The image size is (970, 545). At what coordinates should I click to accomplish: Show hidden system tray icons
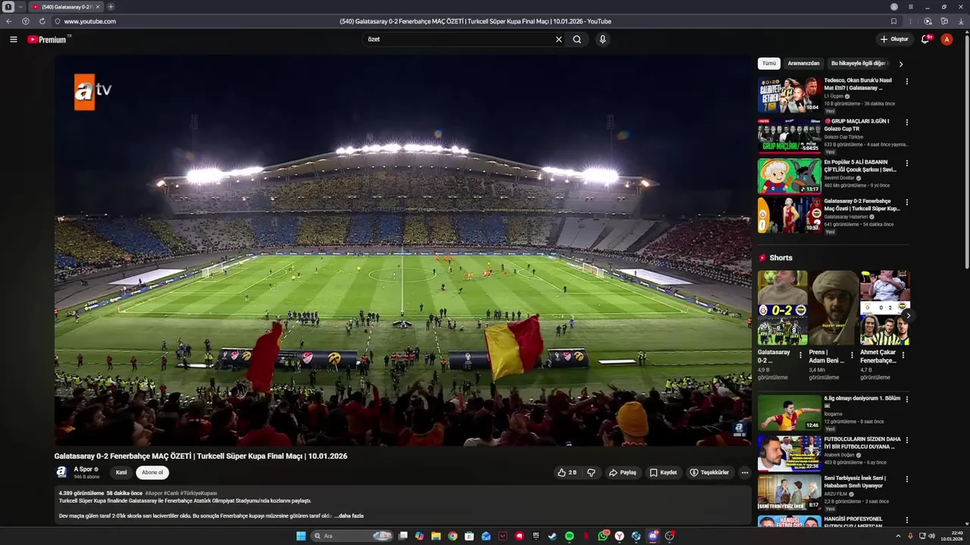point(898,536)
